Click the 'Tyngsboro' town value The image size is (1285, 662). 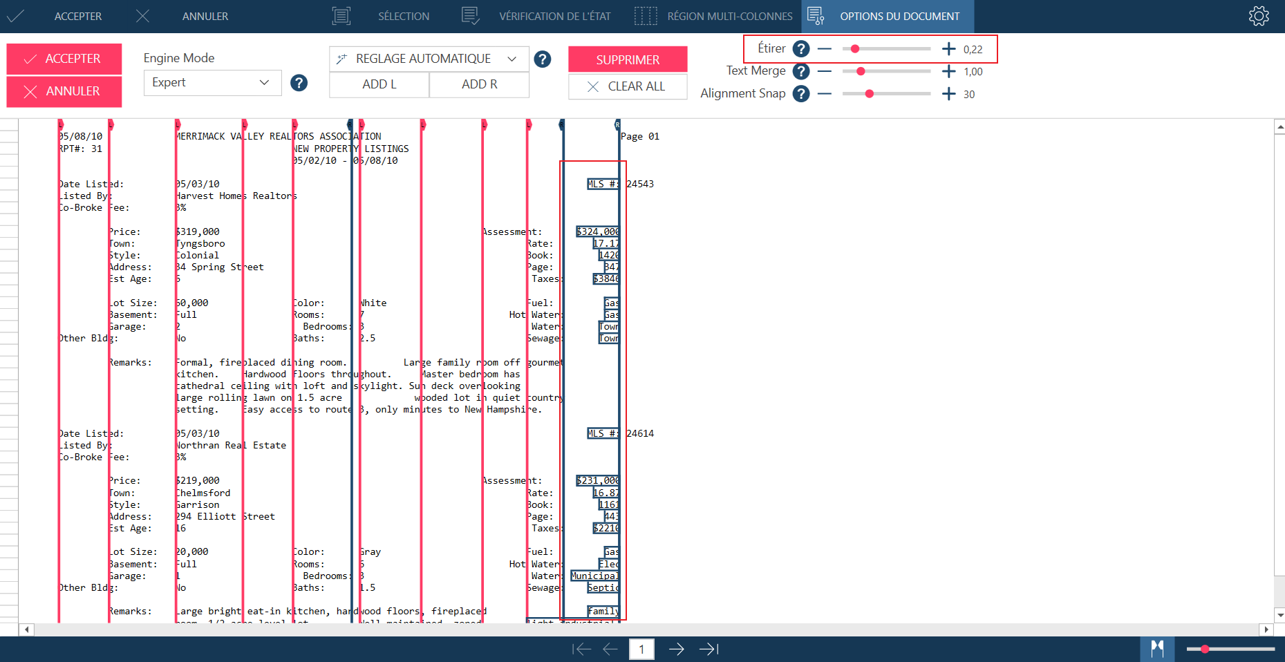[x=200, y=243]
